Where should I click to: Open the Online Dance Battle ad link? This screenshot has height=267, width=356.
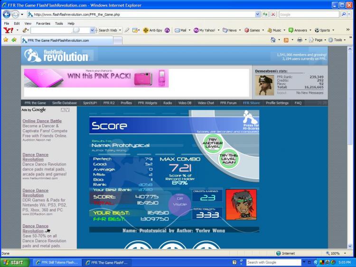click(42, 121)
